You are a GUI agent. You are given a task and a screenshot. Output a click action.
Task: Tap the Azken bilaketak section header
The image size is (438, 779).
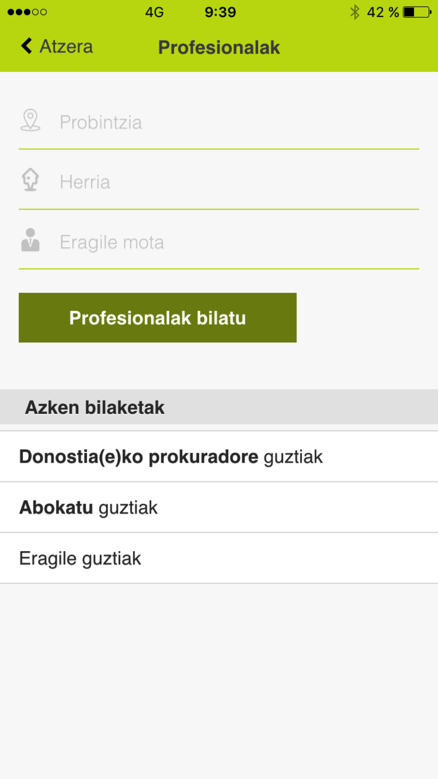point(219,407)
